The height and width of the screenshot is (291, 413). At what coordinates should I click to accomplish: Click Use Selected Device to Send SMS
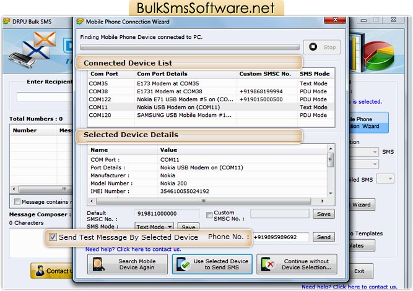coord(212,264)
